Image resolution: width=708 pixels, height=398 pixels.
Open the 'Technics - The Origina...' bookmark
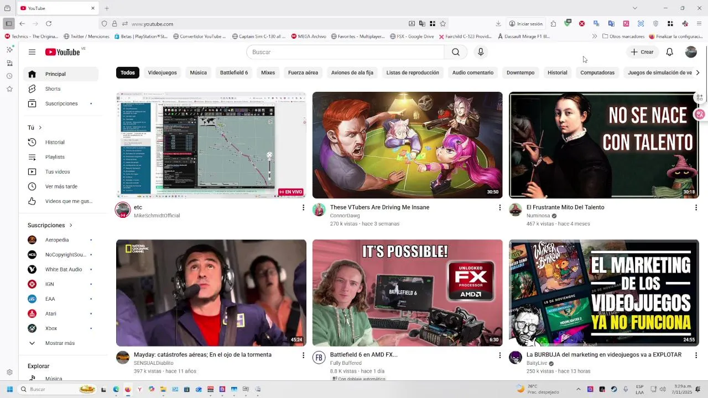(x=31, y=36)
